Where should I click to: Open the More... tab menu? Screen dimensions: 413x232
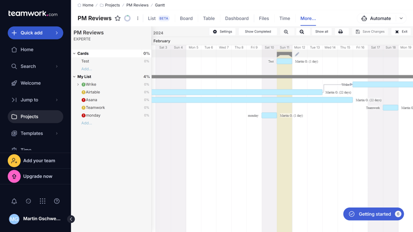click(308, 19)
